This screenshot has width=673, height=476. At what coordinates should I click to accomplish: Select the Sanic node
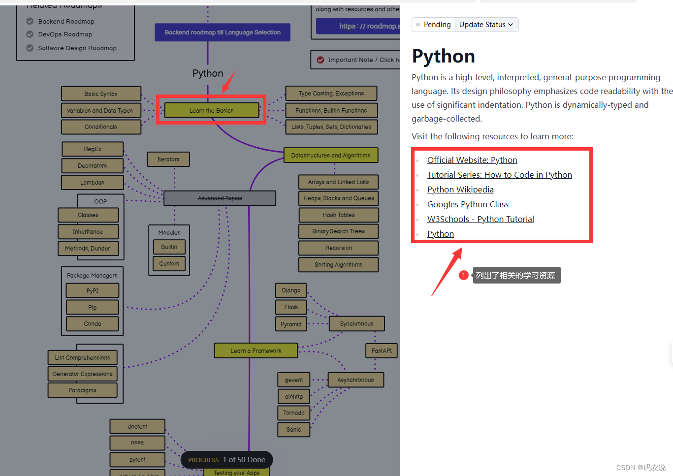click(294, 429)
